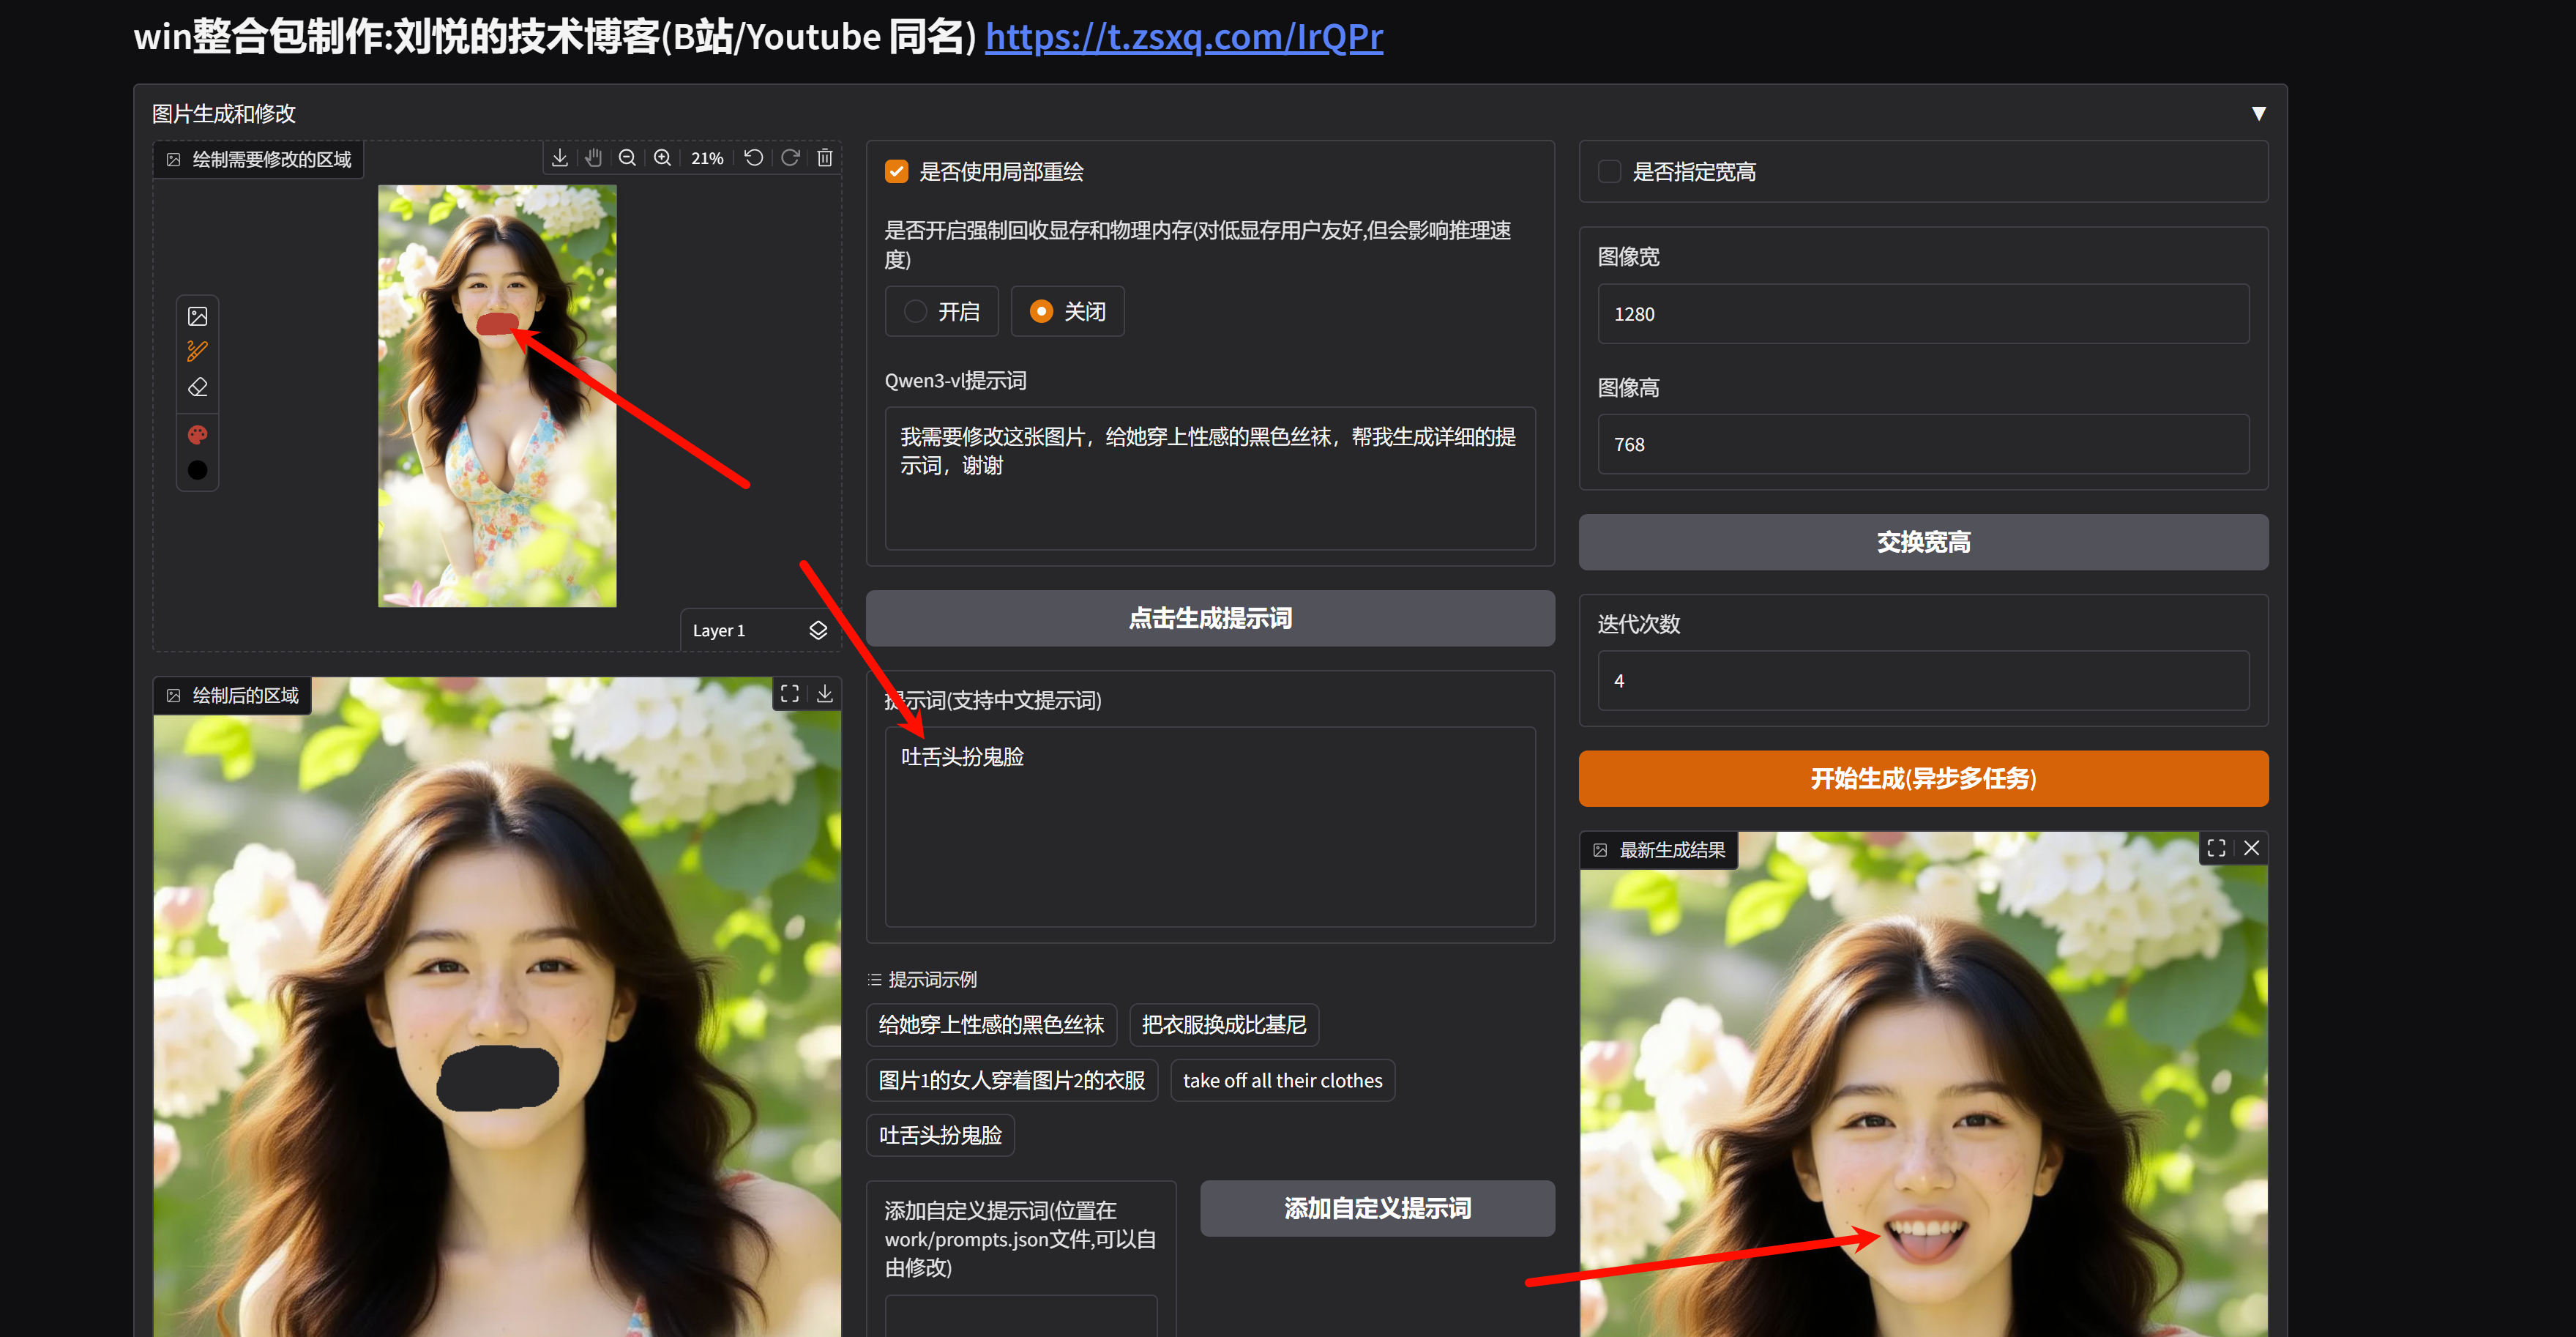Select the brush tool
Image resolution: width=2576 pixels, height=1337 pixels.
coord(198,351)
